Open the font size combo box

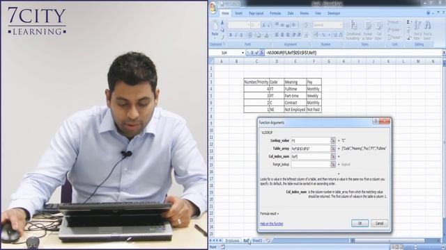[x=255, y=25]
